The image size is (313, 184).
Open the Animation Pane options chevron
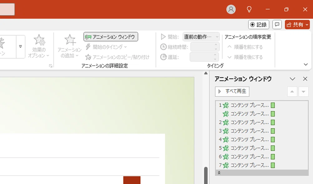click(292, 79)
